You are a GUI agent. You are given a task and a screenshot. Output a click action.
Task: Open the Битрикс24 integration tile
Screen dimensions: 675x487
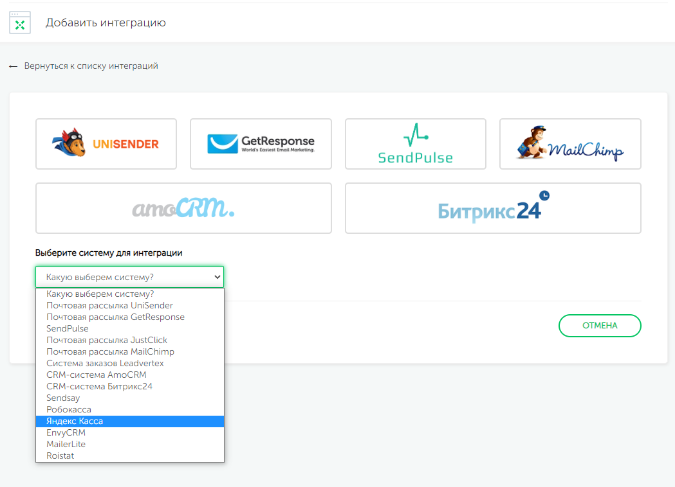(493, 208)
